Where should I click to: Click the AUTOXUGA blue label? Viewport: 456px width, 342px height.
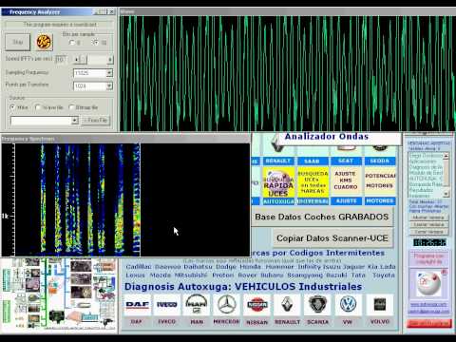[x=278, y=201]
